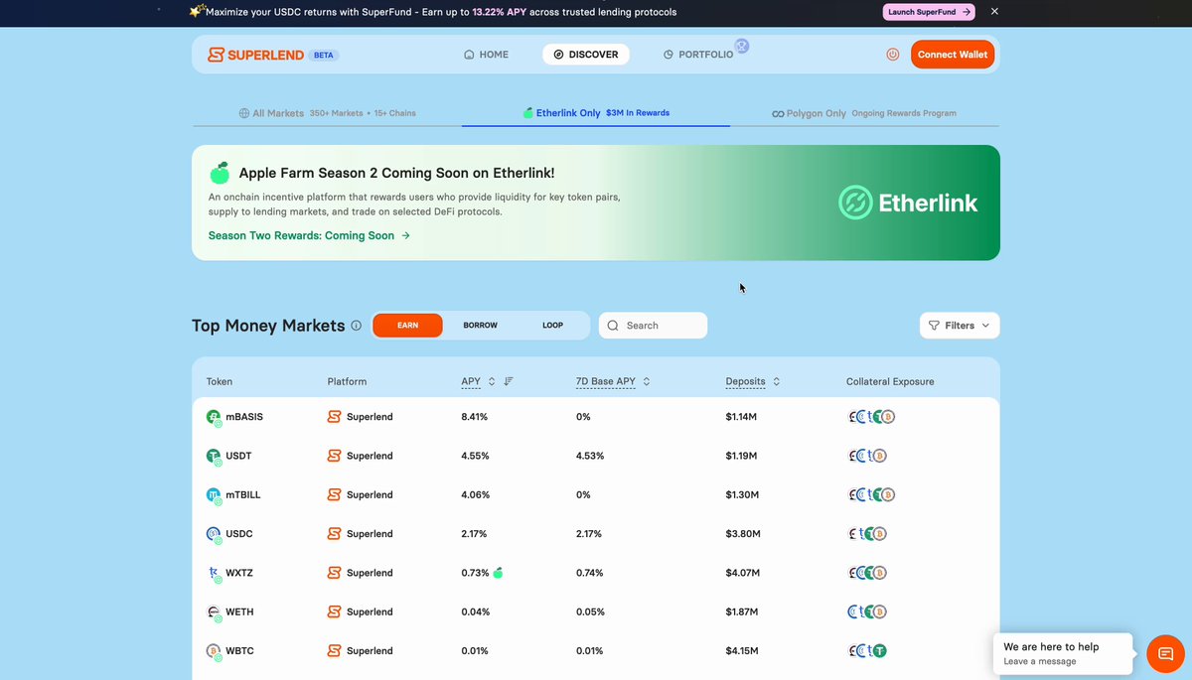Select the EARN toggle option
This screenshot has height=680, width=1192.
407,326
